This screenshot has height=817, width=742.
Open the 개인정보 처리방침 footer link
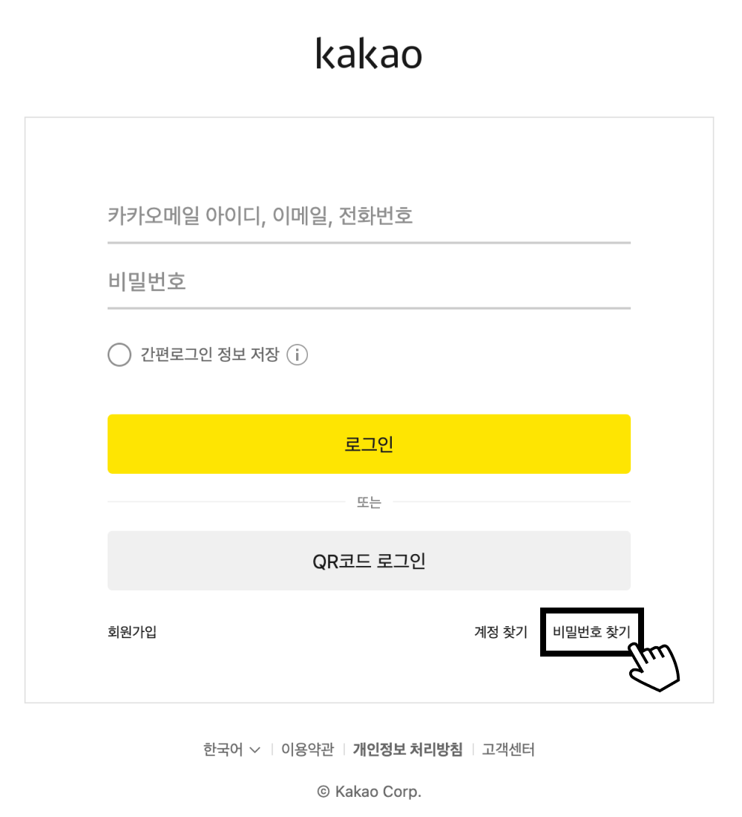(x=407, y=749)
